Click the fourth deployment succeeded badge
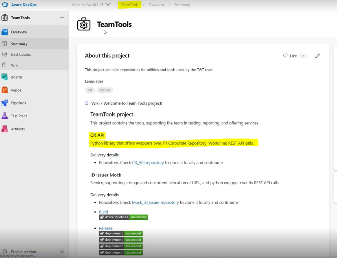 [x=121, y=253]
